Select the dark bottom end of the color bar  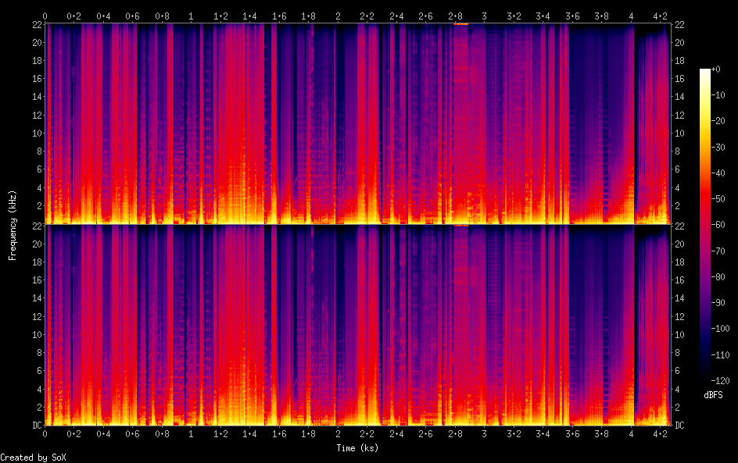(x=705, y=376)
